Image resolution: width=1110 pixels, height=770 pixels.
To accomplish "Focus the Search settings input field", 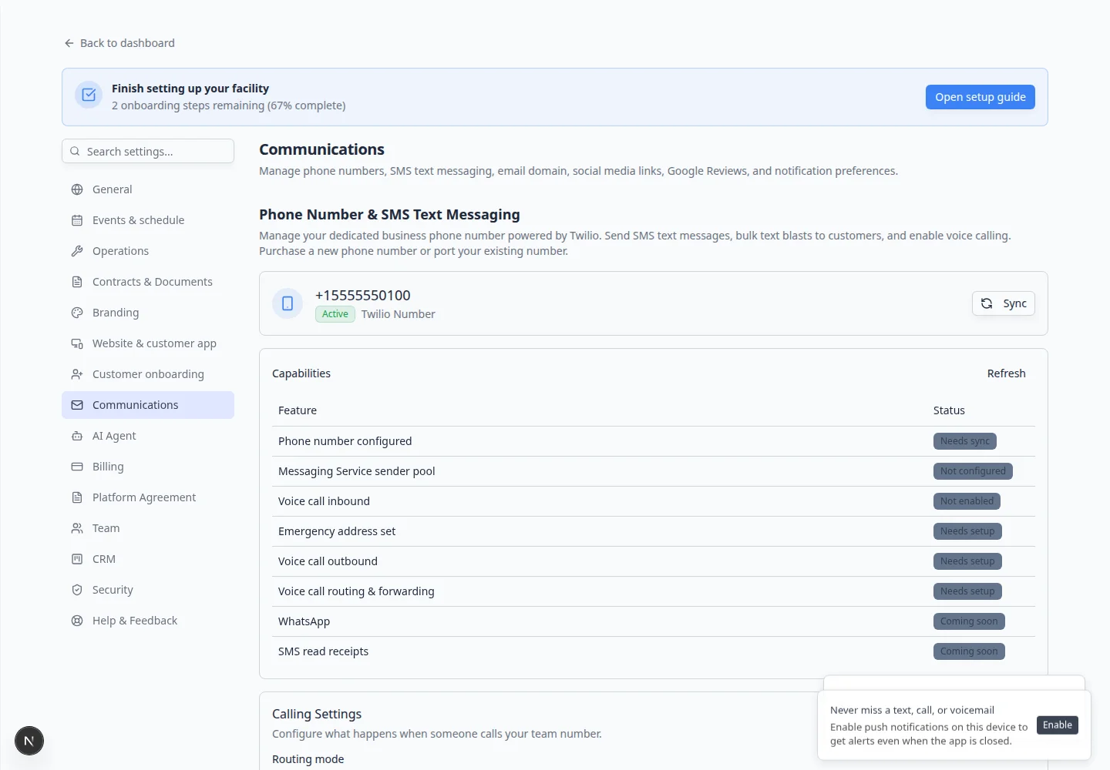I will pos(148,151).
